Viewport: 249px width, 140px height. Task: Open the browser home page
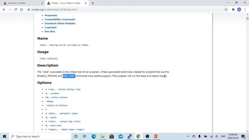pyautogui.click(x=21, y=9)
